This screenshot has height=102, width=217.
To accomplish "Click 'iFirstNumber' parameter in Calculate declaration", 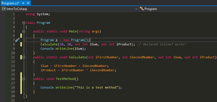I will click(107, 57).
